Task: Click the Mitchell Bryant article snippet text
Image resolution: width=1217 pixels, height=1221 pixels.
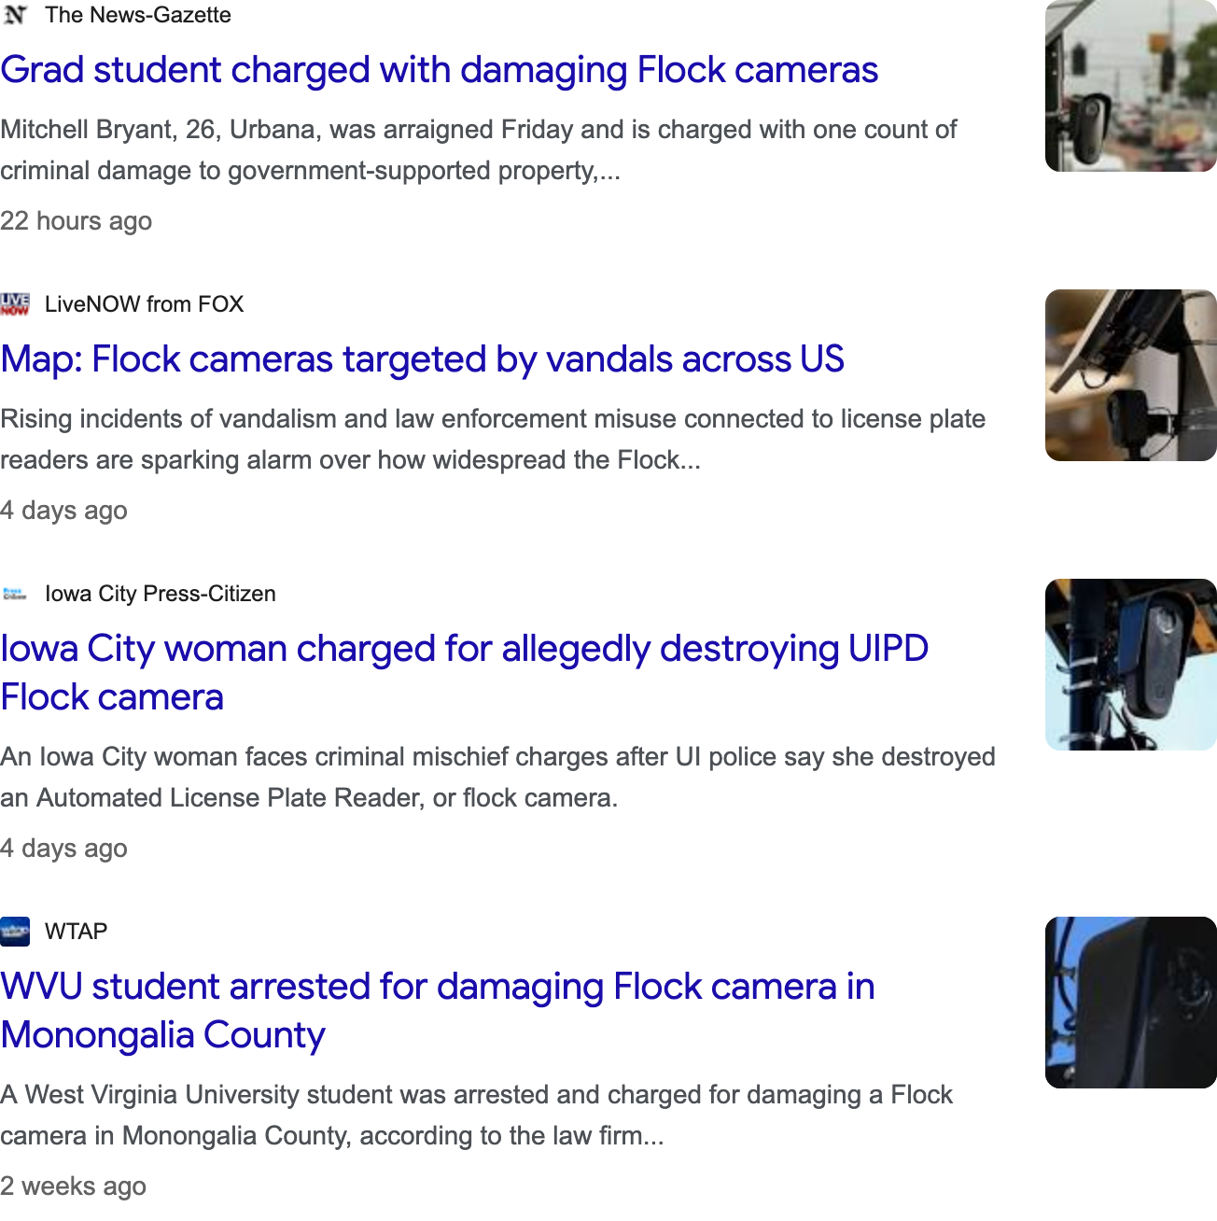Action: pyautogui.click(x=479, y=150)
